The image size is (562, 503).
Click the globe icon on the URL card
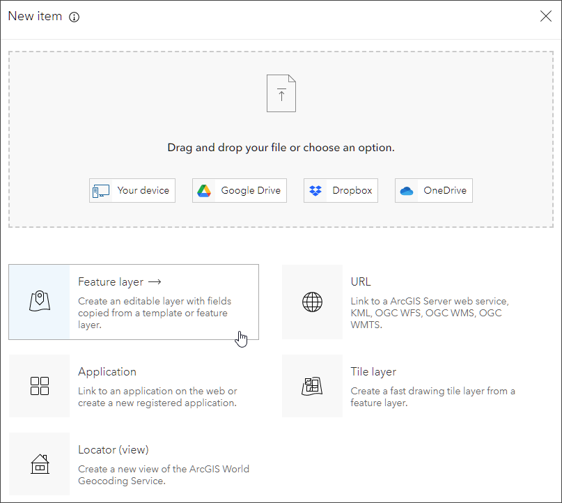[312, 302]
